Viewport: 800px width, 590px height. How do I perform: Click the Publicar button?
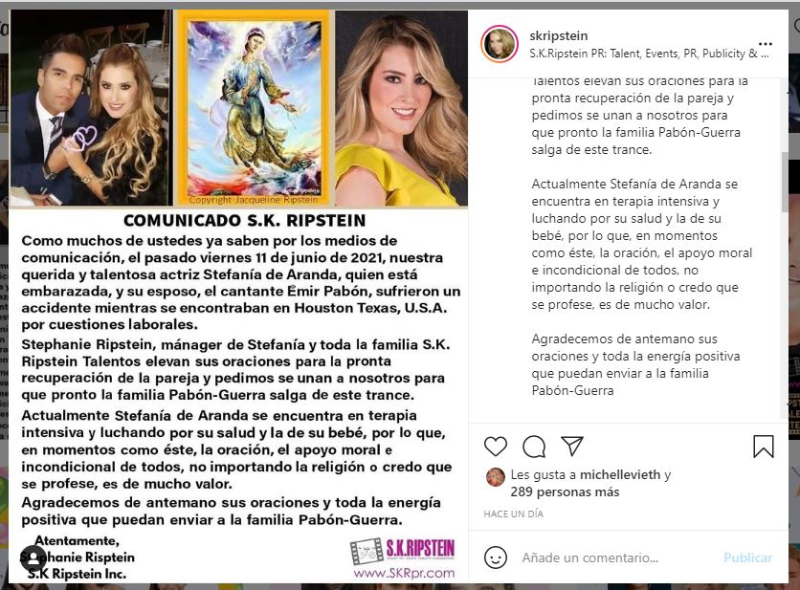point(748,557)
